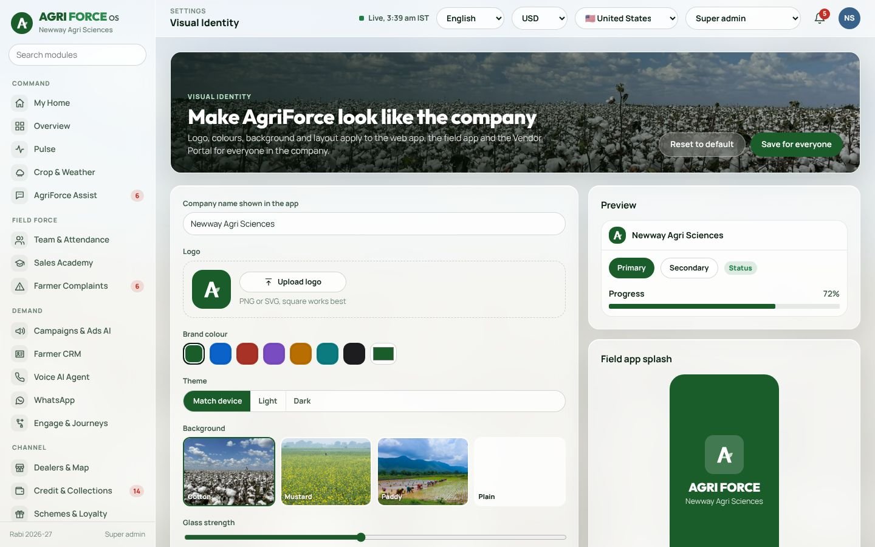Select the blue brand colour swatch
Screen dimensions: 875x547
pos(221,354)
